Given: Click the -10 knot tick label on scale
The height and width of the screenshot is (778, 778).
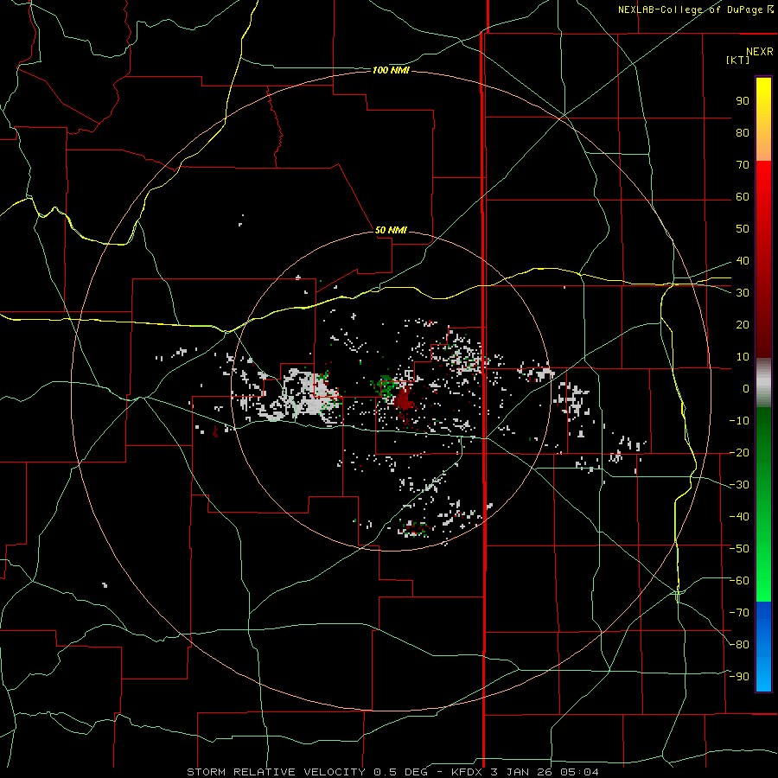Looking at the screenshot, I should [739, 421].
